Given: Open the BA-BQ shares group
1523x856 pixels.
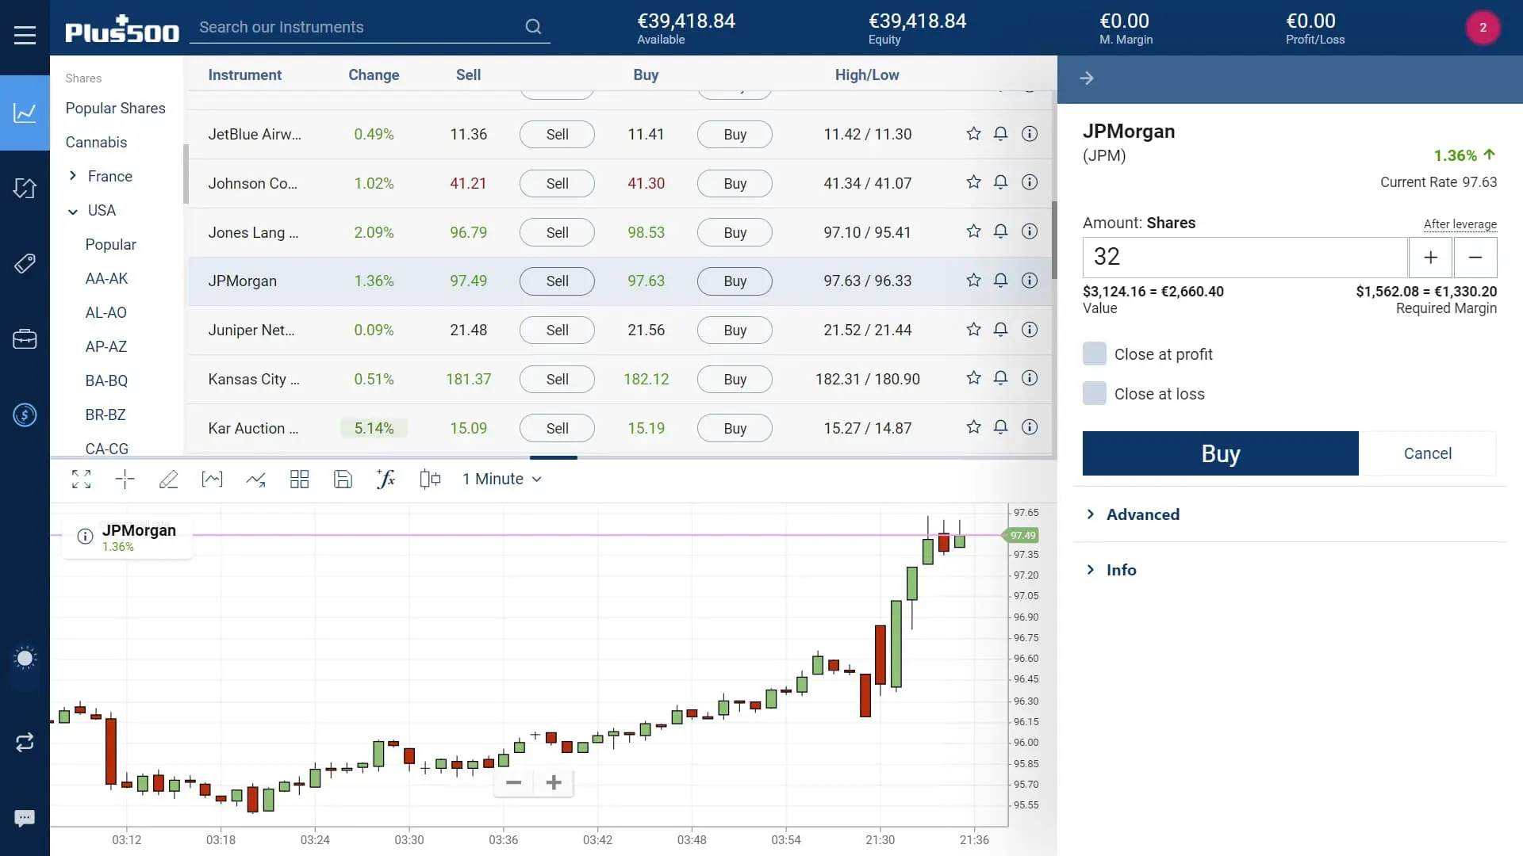Looking at the screenshot, I should pos(106,381).
